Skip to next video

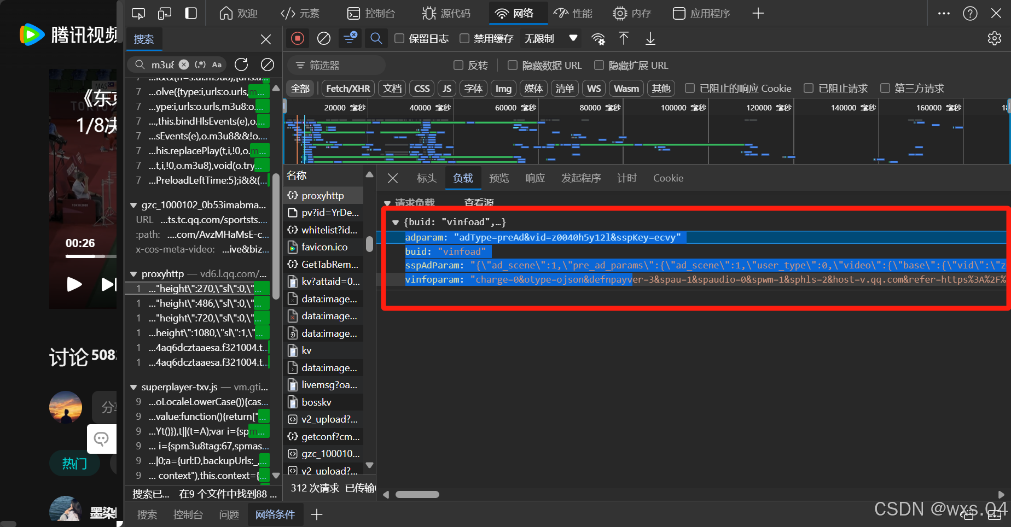(108, 284)
